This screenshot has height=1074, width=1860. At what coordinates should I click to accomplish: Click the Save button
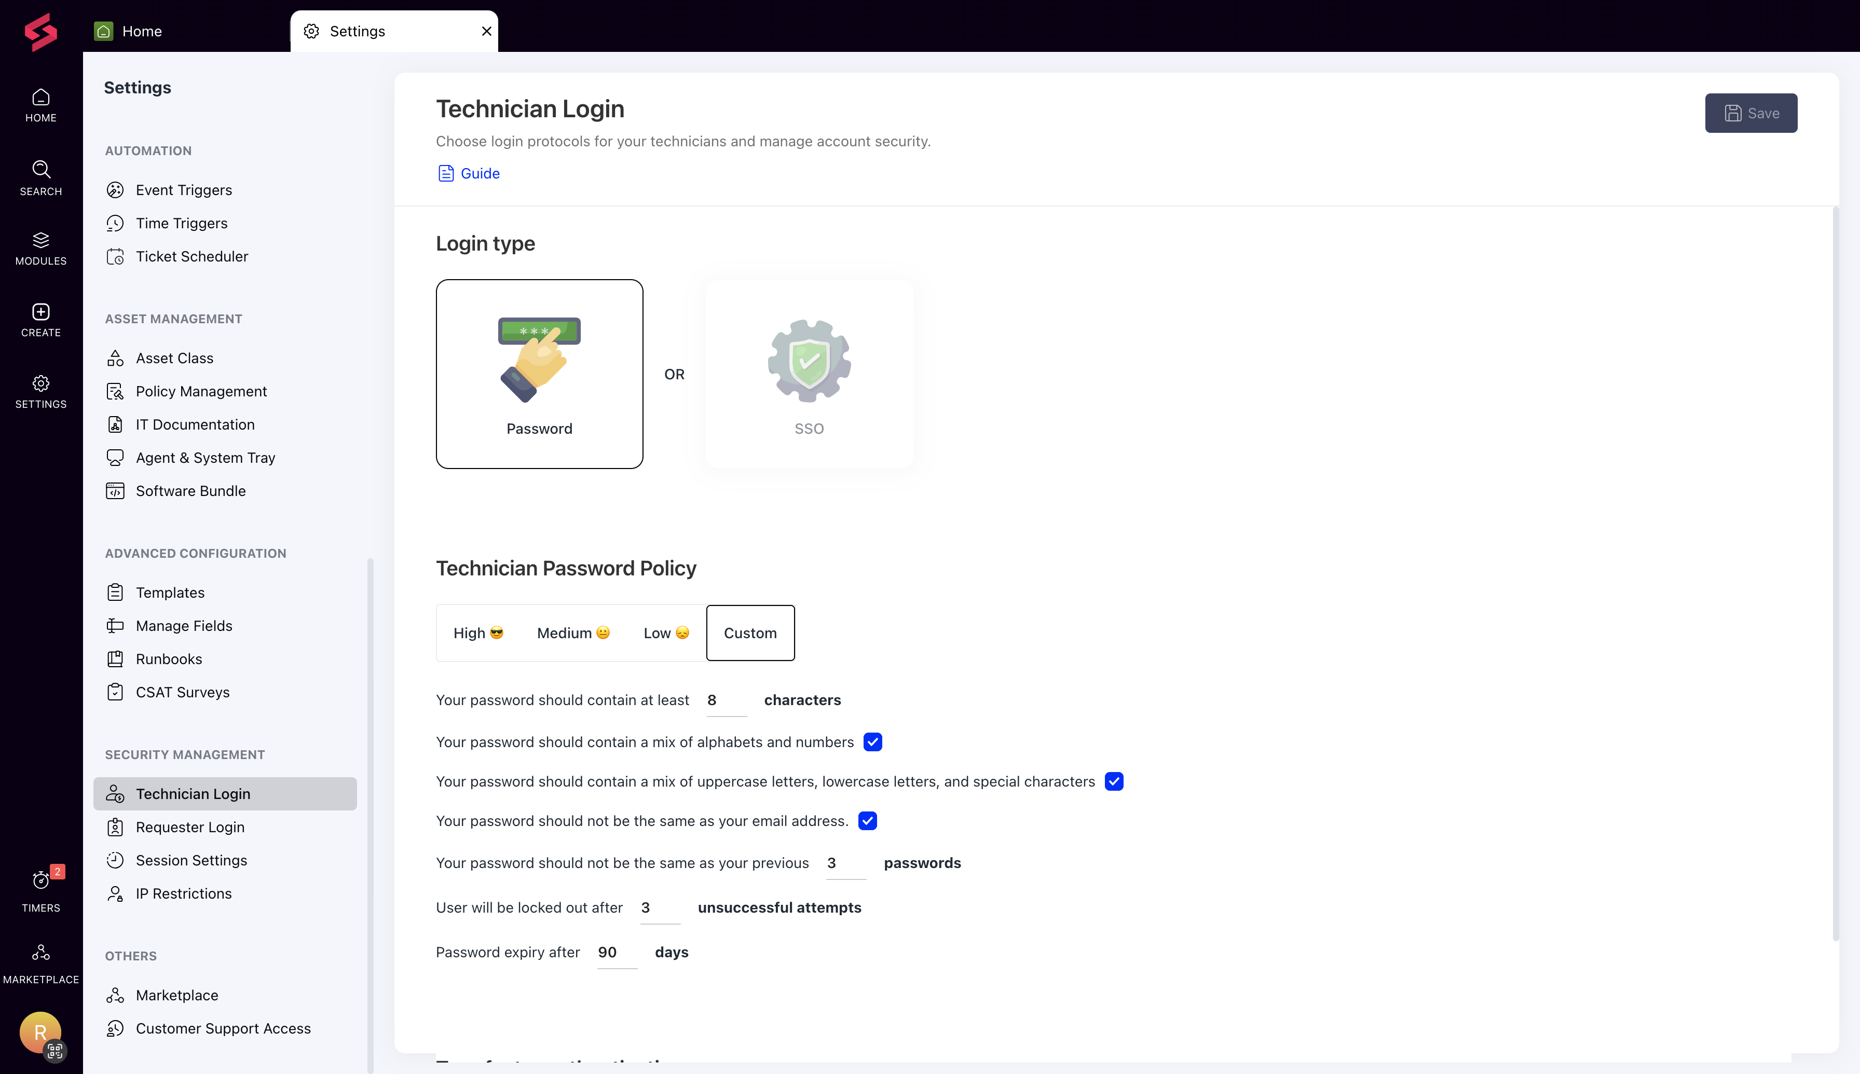click(x=1751, y=113)
